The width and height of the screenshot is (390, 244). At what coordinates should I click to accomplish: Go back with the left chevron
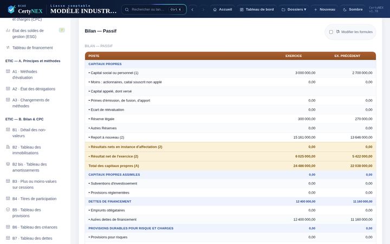click(192, 9)
